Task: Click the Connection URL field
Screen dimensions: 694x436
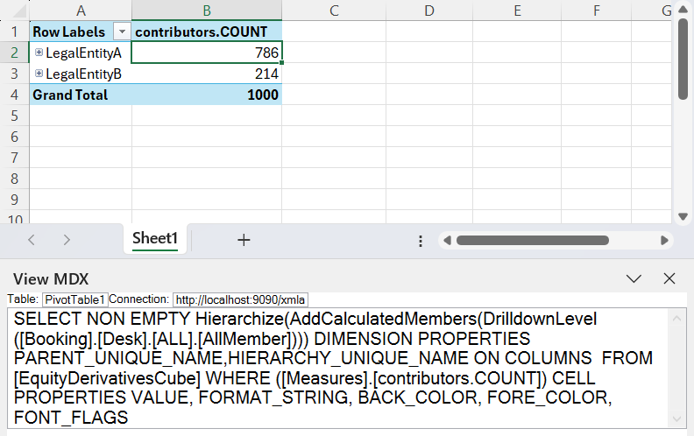Action: [240, 299]
